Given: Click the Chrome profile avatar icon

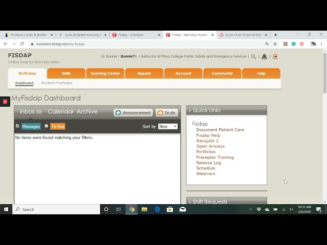Looking at the screenshot, I should tap(313, 44).
